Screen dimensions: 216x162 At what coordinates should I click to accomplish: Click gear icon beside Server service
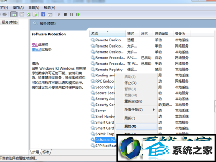click(92, 110)
